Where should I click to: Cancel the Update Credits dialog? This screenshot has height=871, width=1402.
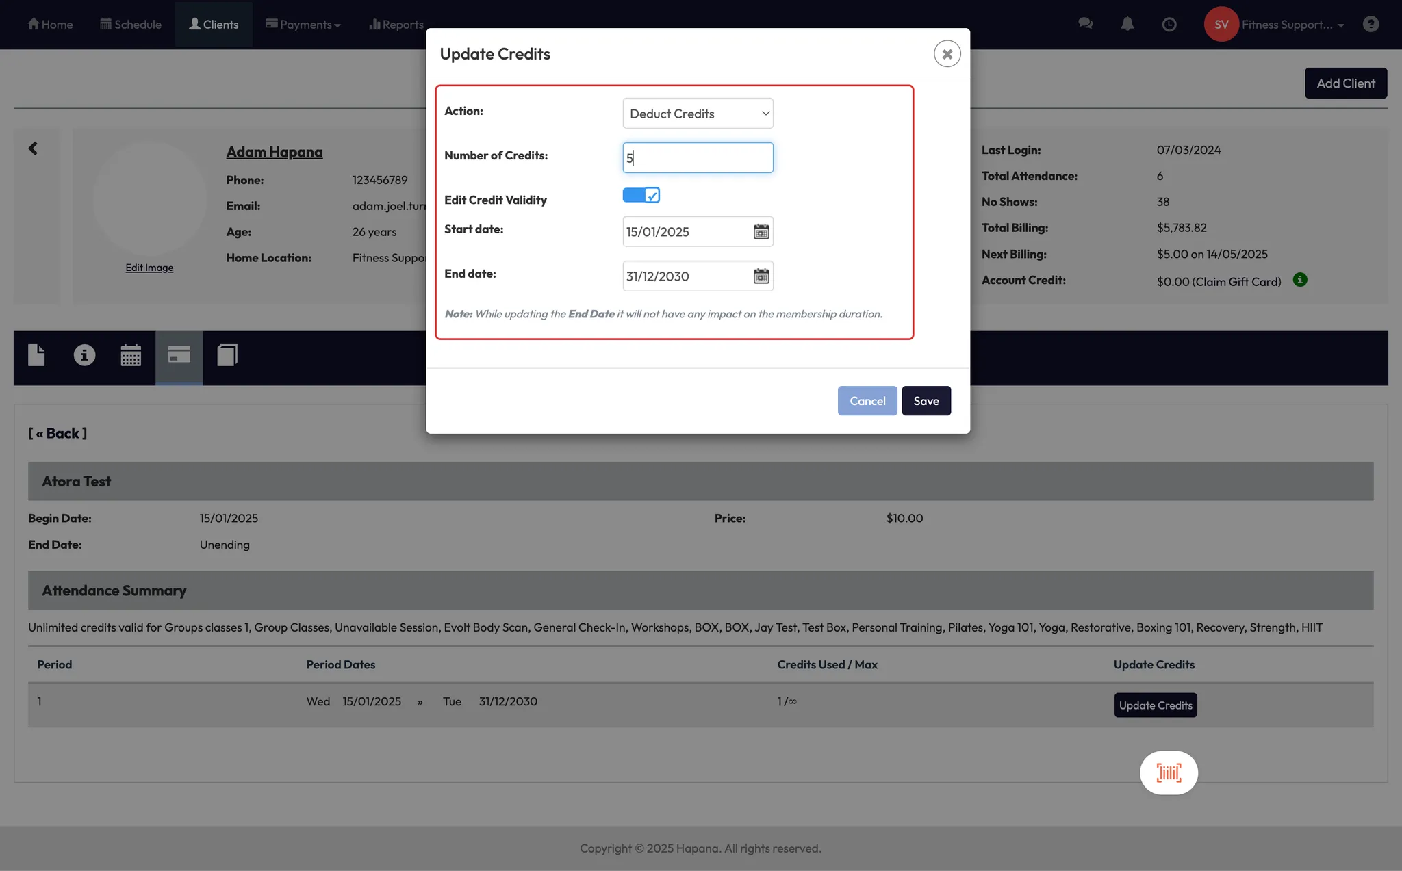[x=867, y=401]
